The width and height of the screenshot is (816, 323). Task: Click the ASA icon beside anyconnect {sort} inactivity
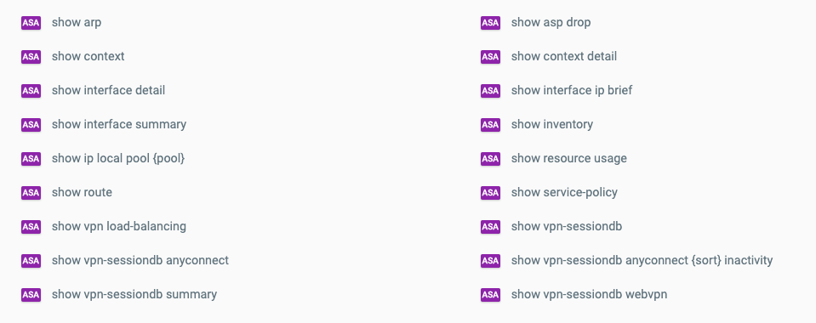pyautogui.click(x=490, y=261)
